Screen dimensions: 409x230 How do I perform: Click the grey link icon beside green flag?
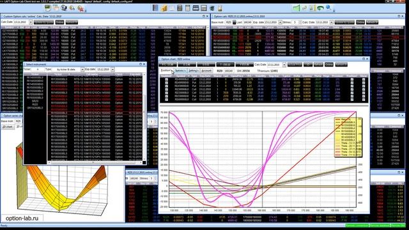[304, 8]
